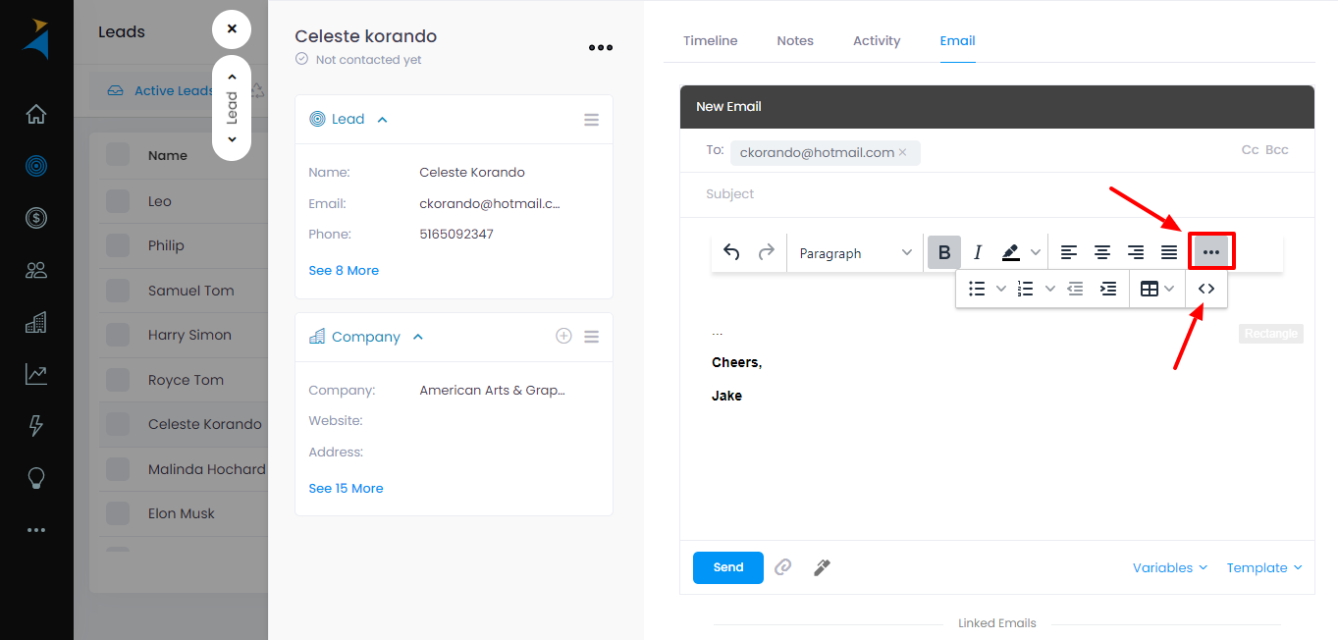This screenshot has height=640, width=1338.
Task: Open the Deals section from the left sidebar
Action: coord(36,218)
